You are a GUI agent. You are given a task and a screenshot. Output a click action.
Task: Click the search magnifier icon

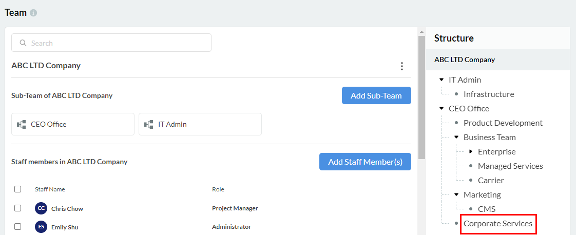(23, 43)
